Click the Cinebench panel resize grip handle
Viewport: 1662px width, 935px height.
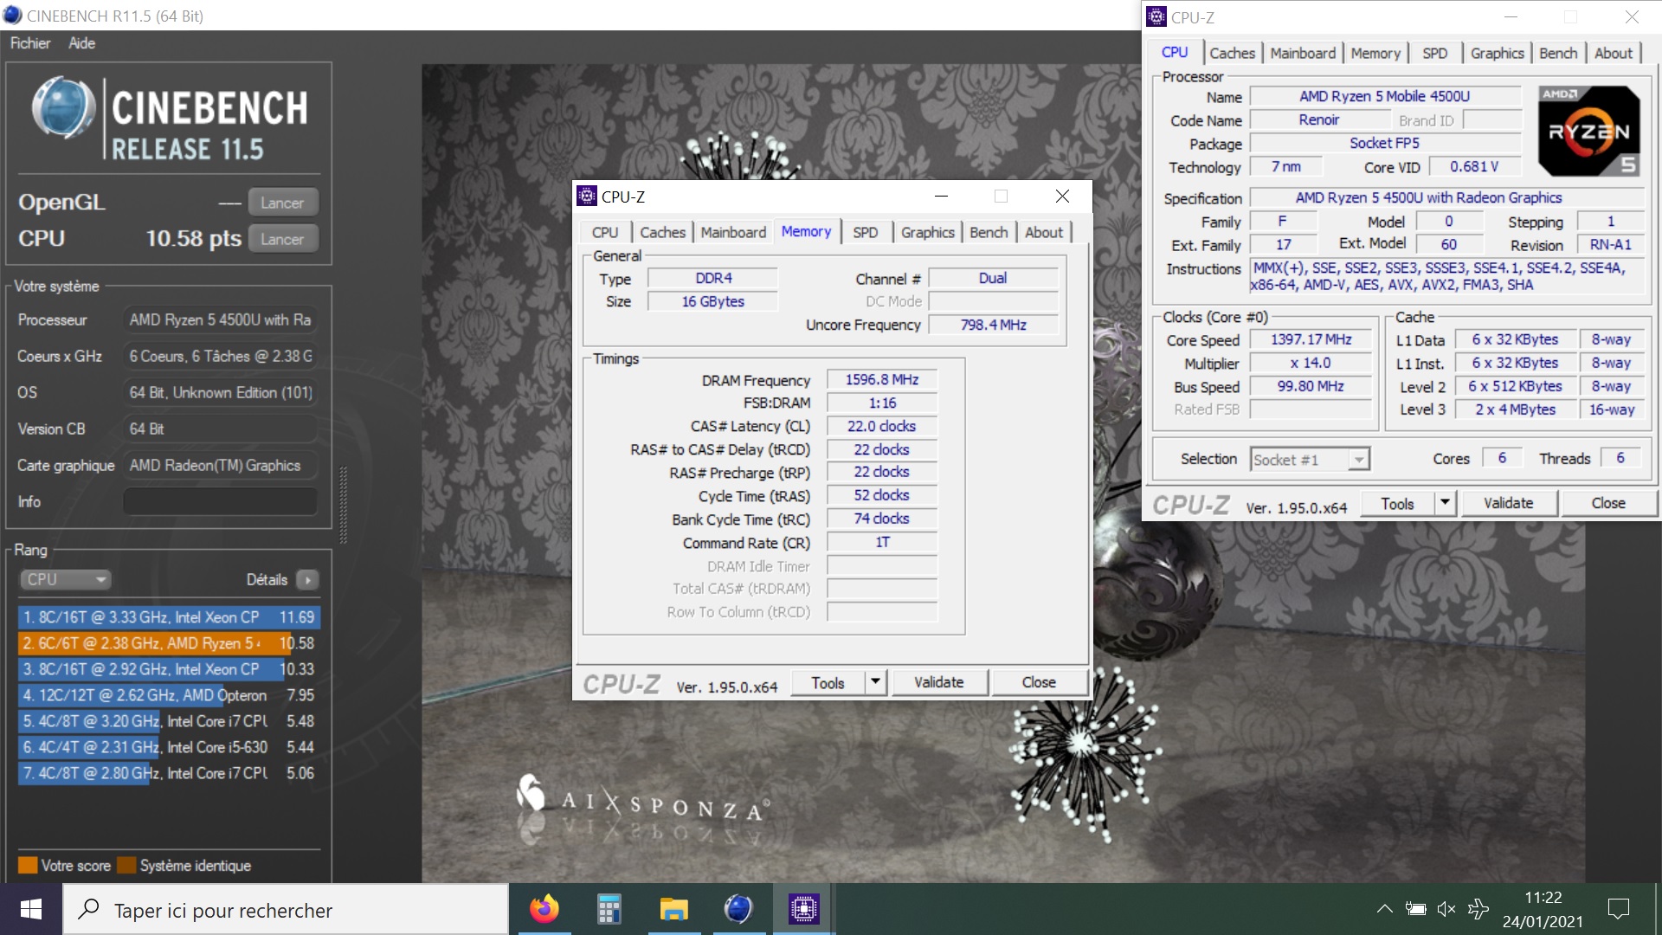(344, 506)
